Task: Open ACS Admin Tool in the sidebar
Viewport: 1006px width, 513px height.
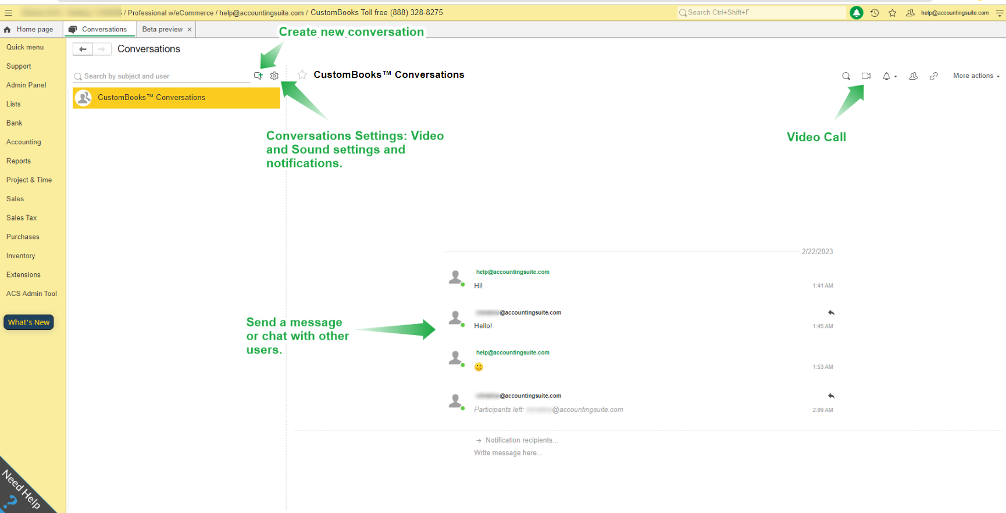Action: tap(31, 294)
